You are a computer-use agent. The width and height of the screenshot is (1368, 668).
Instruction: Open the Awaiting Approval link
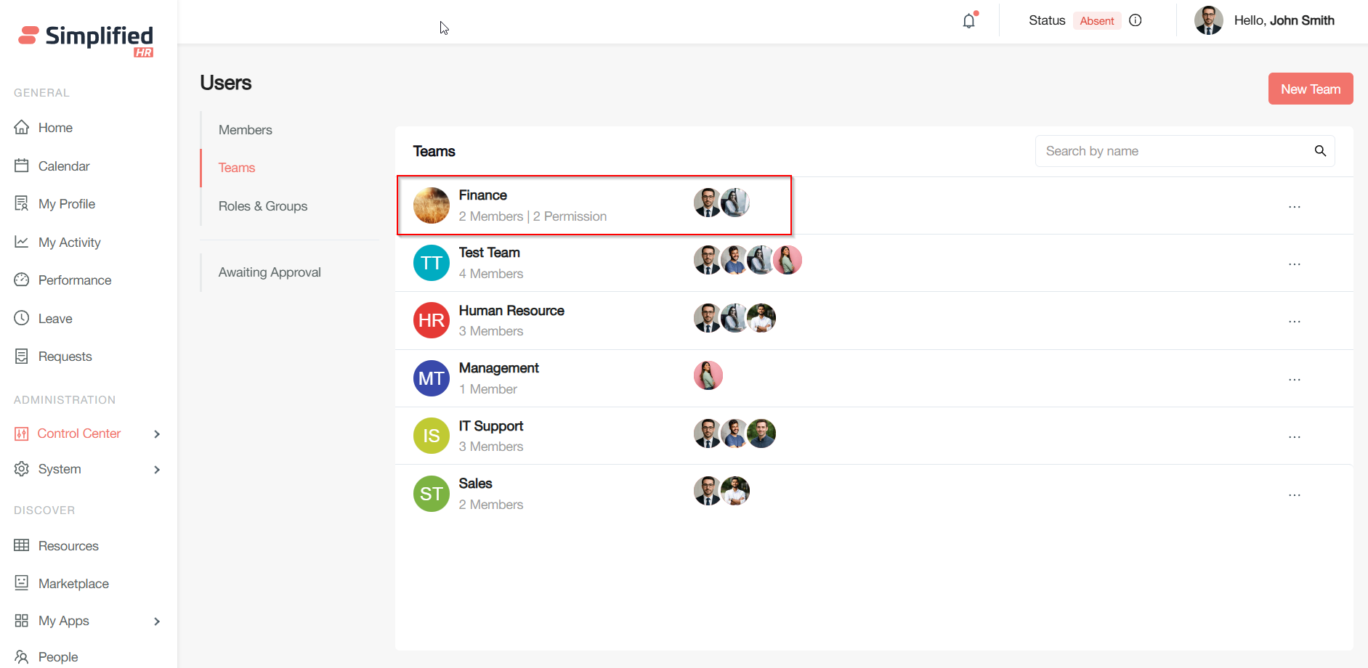coord(270,272)
